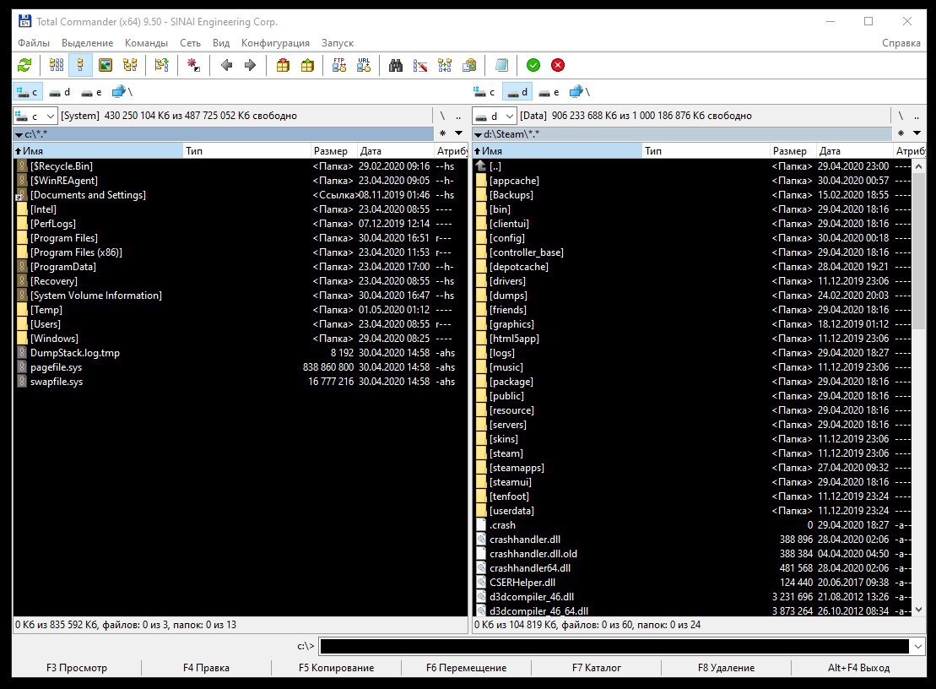Open the Выделение menu
Screen dimensions: 936x689
click(x=87, y=43)
